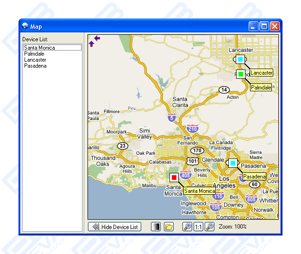Maximize the Map window

(264, 26)
